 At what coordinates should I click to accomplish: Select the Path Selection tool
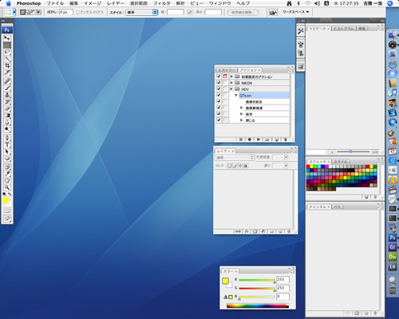pos(7,152)
